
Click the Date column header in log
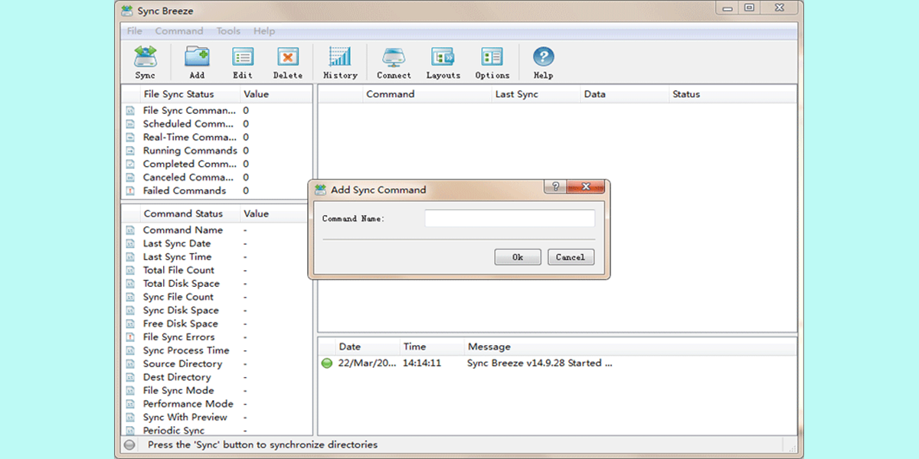(367, 347)
